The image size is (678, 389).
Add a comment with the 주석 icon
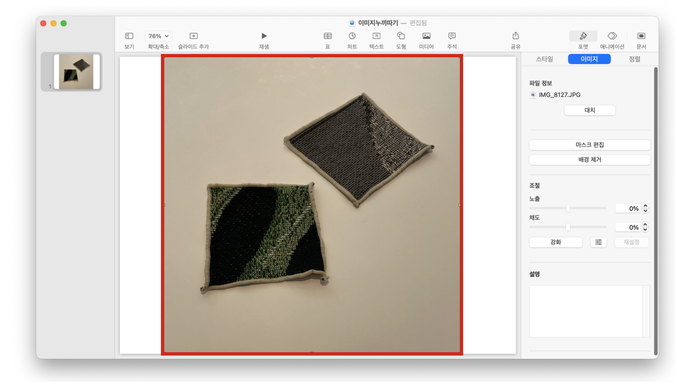tap(452, 36)
